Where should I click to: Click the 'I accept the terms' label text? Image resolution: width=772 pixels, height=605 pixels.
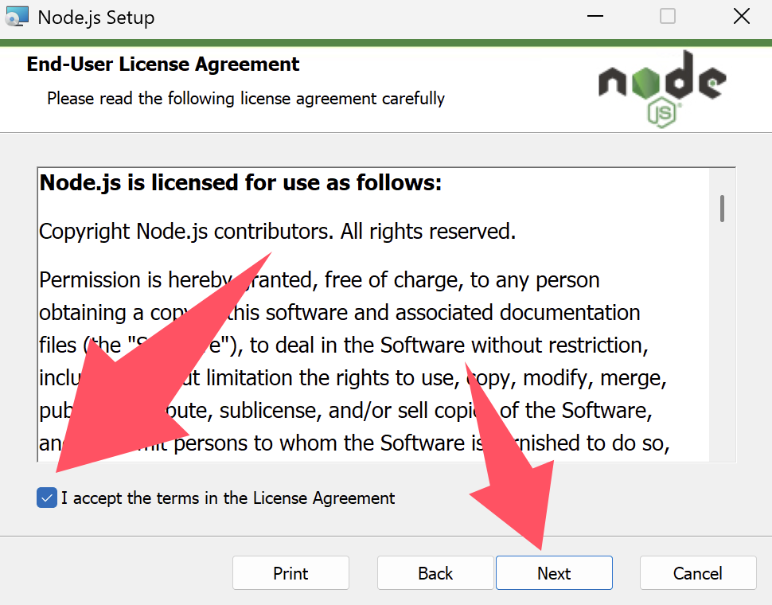228,498
